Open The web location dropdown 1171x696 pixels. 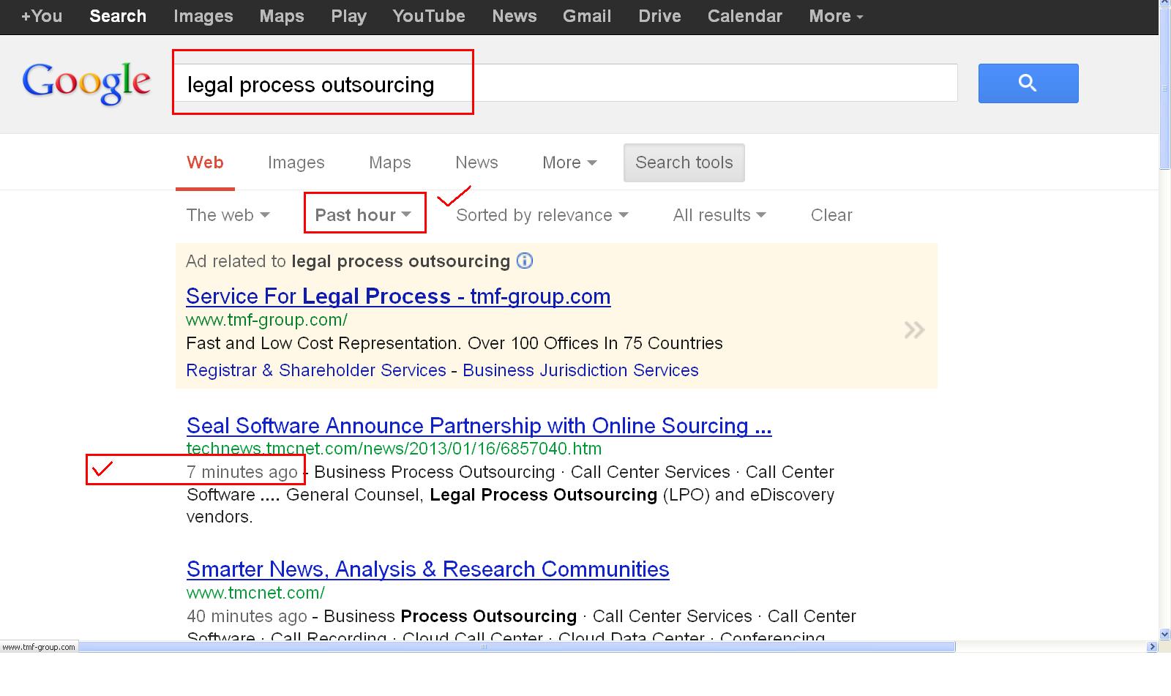coord(228,215)
